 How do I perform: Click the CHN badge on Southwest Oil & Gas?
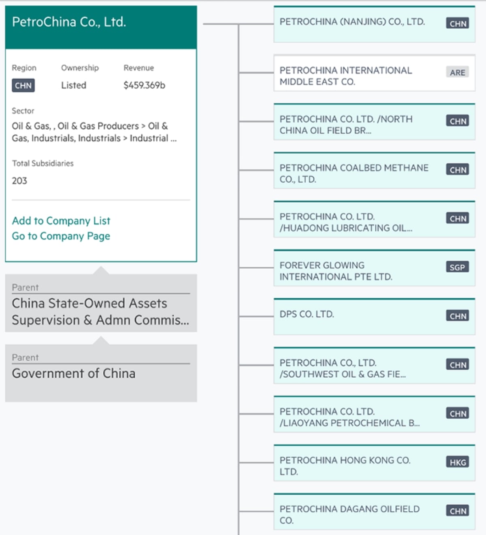(458, 365)
